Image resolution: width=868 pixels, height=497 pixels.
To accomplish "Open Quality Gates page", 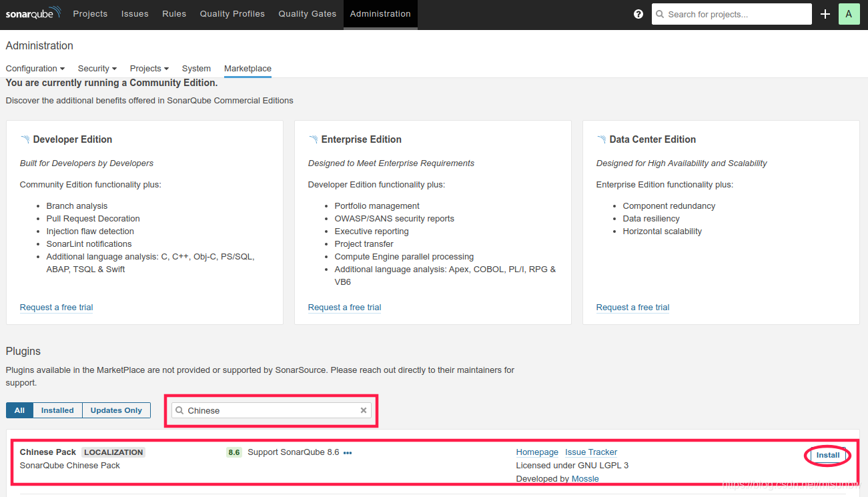I will [x=308, y=14].
